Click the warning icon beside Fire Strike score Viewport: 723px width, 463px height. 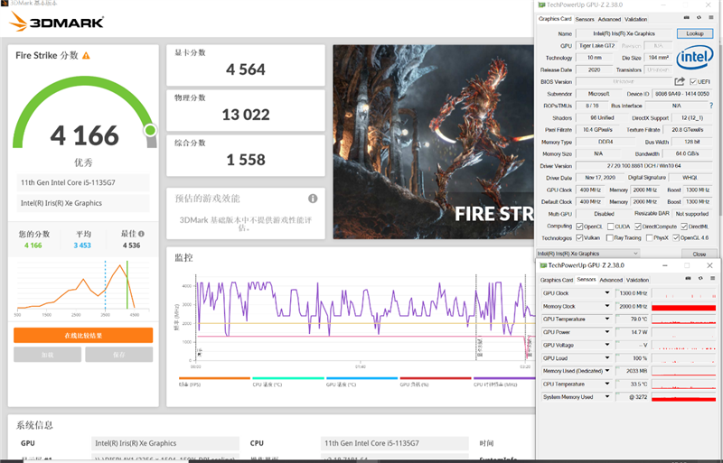pyautogui.click(x=87, y=56)
